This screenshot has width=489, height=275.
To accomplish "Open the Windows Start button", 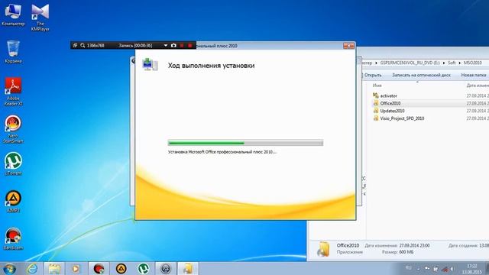I will tap(9, 269).
